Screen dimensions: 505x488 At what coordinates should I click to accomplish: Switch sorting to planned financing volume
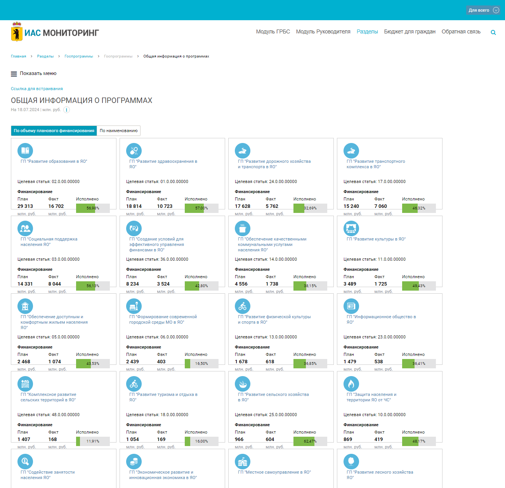point(54,131)
